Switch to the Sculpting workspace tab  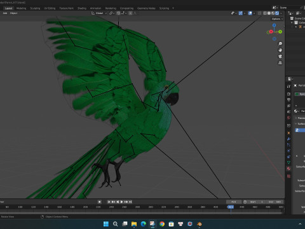(x=35, y=8)
